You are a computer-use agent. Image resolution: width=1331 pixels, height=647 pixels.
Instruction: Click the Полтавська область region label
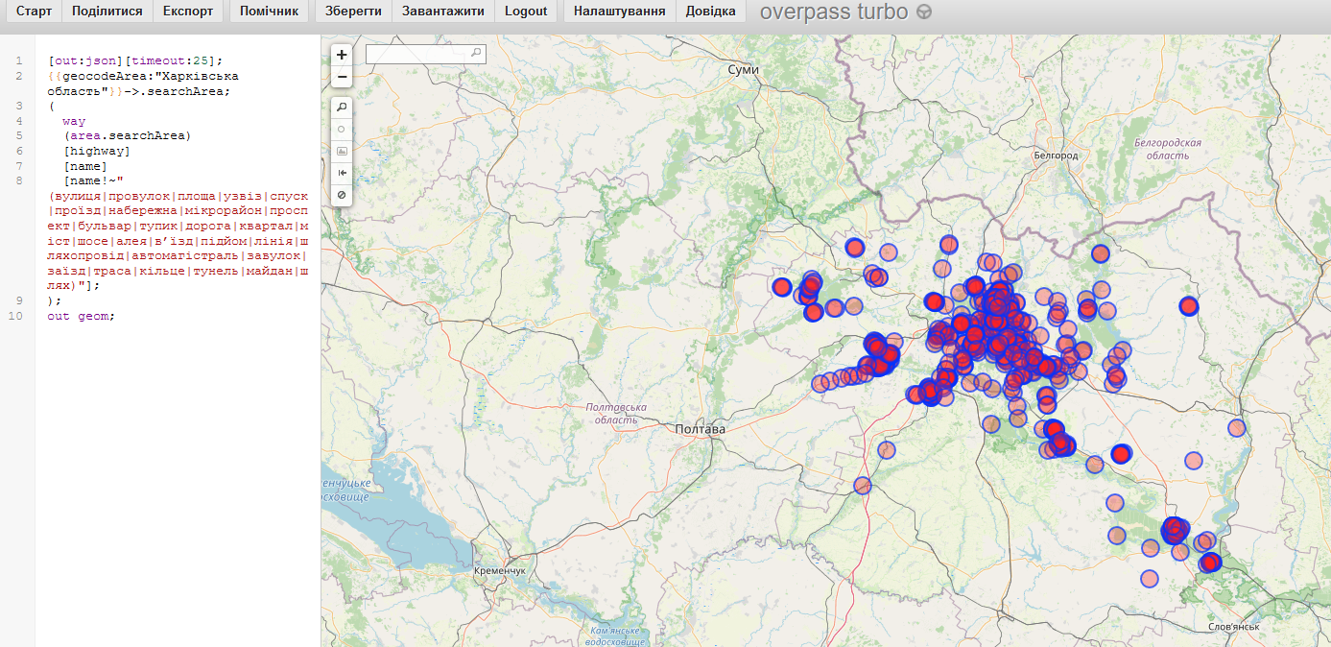tap(616, 414)
